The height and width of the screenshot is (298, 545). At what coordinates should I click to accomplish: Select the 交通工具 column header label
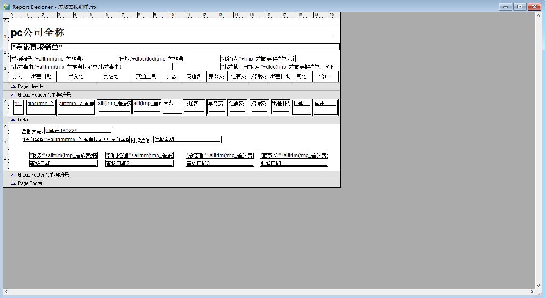(x=146, y=77)
